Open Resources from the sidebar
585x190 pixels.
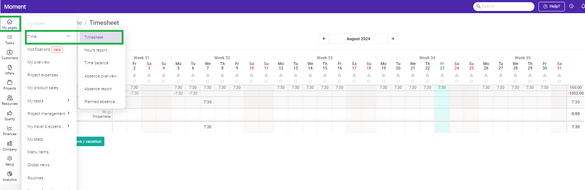[10, 100]
